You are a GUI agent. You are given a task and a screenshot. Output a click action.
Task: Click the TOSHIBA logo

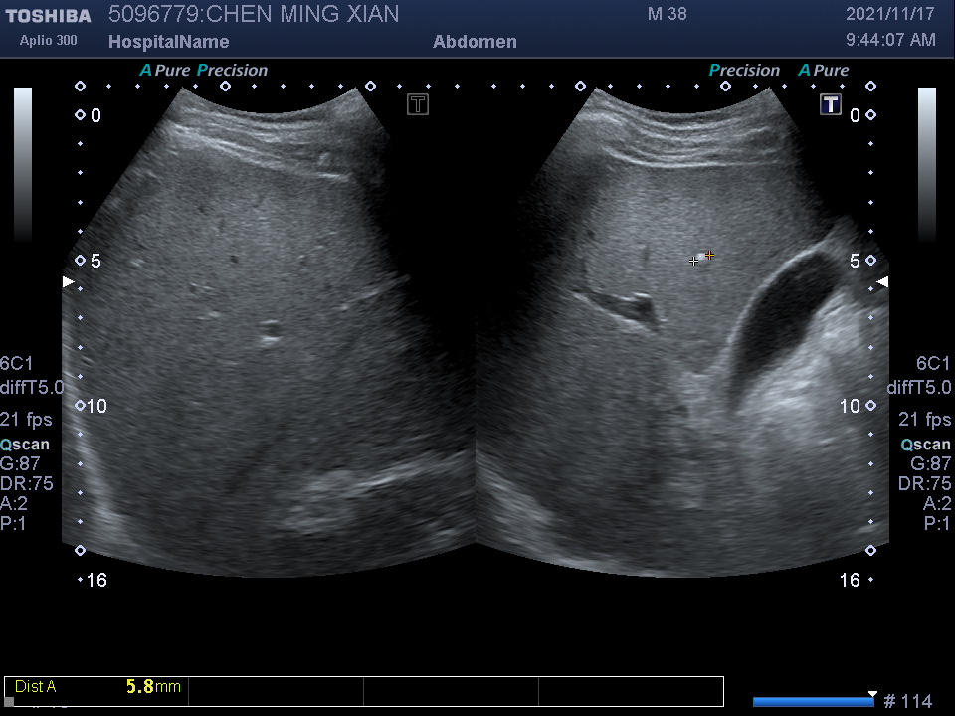click(x=48, y=16)
